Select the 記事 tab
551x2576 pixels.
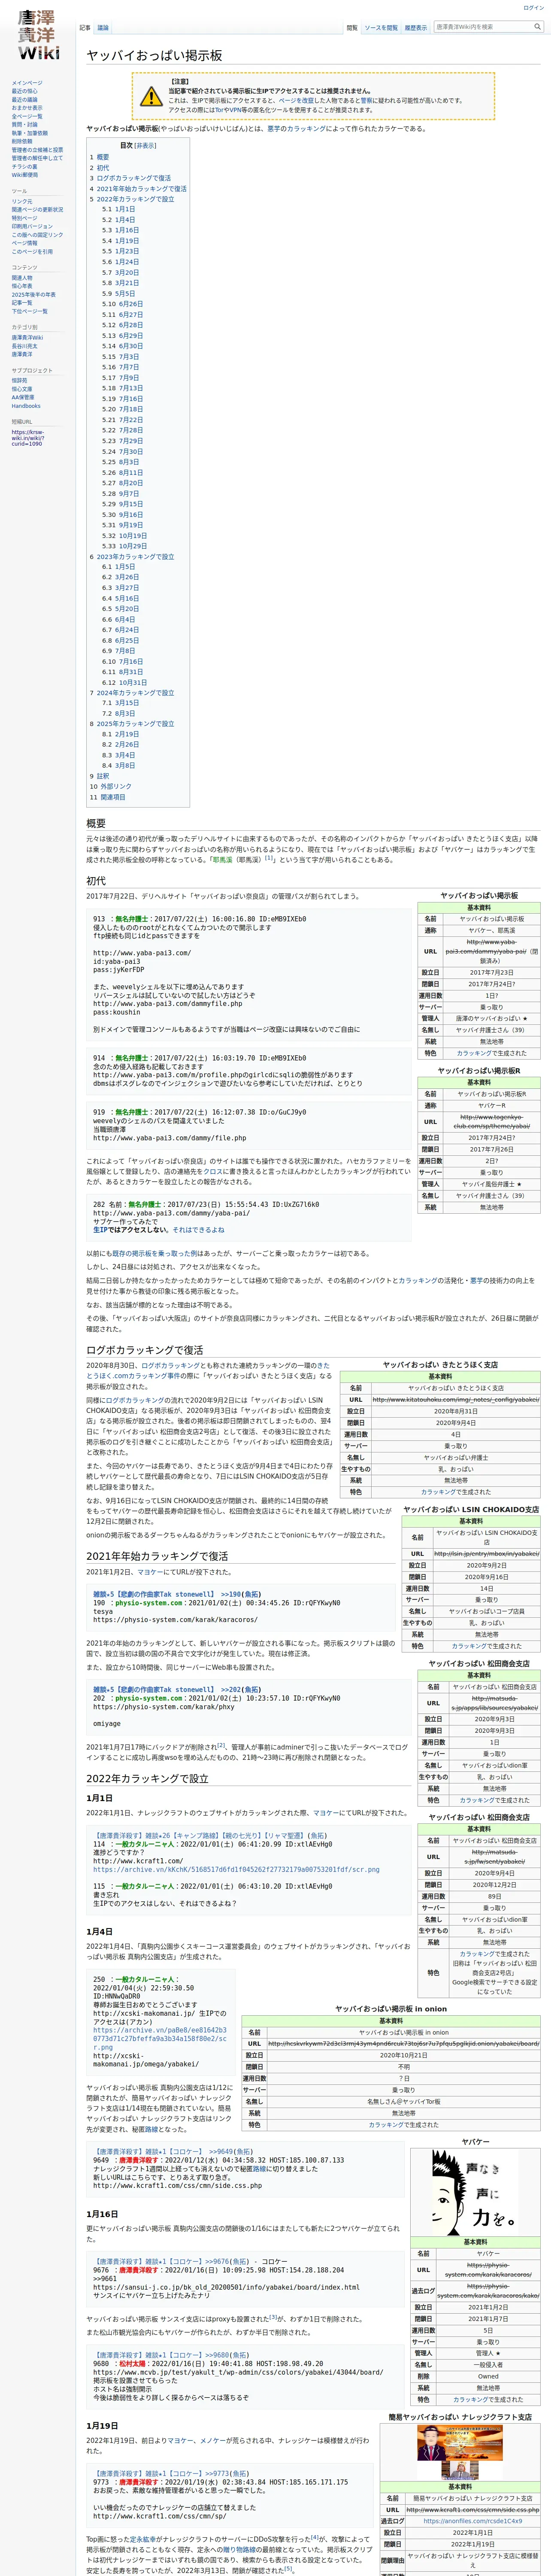point(84,28)
